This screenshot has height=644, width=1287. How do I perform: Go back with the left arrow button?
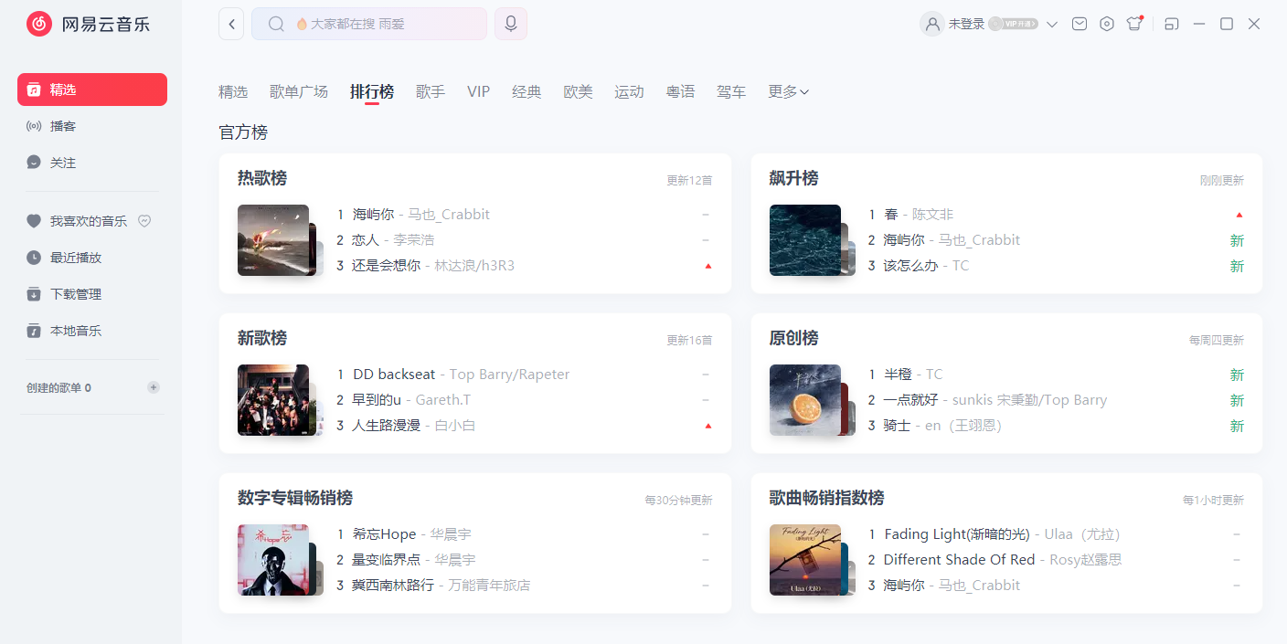[x=231, y=24]
